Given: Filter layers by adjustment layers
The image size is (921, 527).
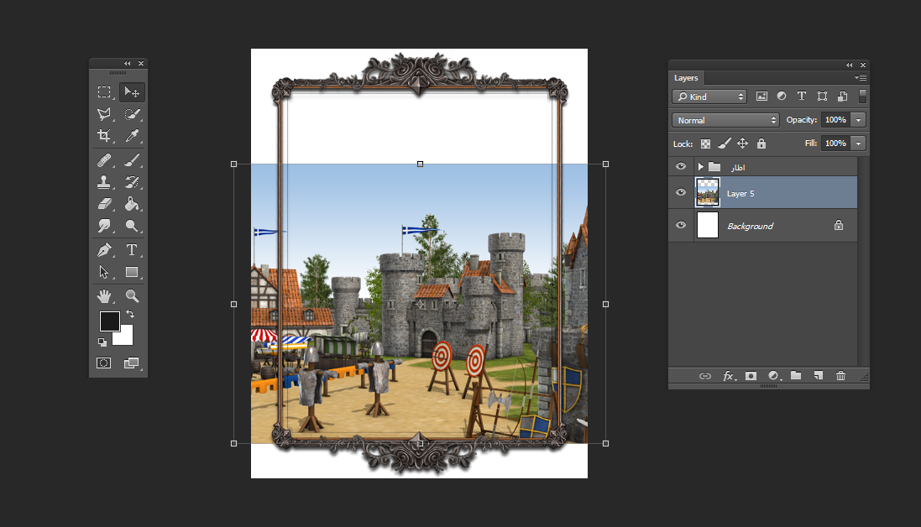Looking at the screenshot, I should [x=782, y=97].
